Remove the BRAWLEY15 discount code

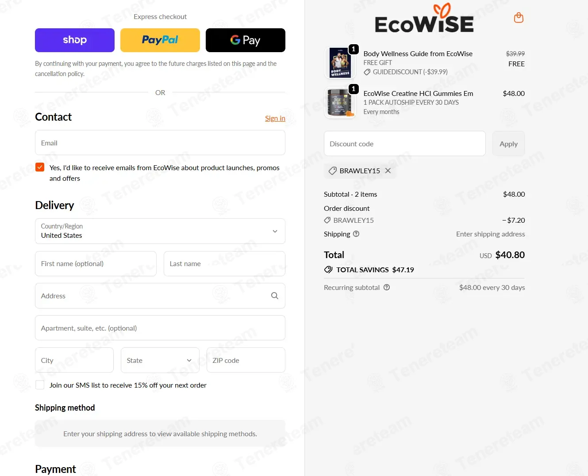tap(388, 171)
